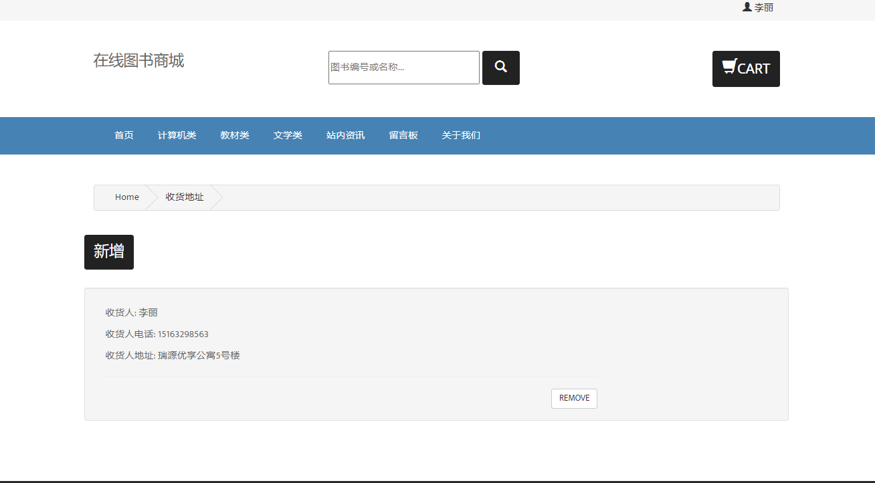
Task: Visit the 站内资讯 page
Action: click(345, 135)
